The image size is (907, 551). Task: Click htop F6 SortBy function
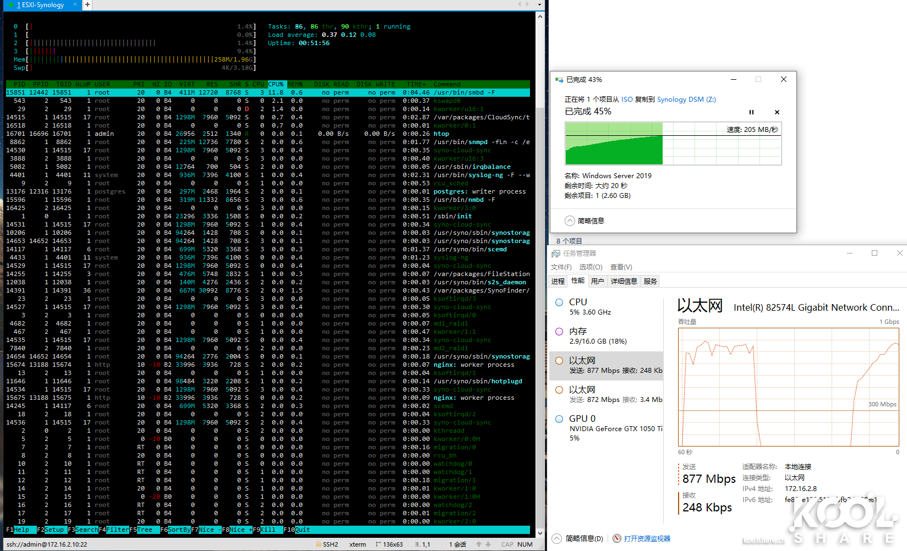[176, 530]
